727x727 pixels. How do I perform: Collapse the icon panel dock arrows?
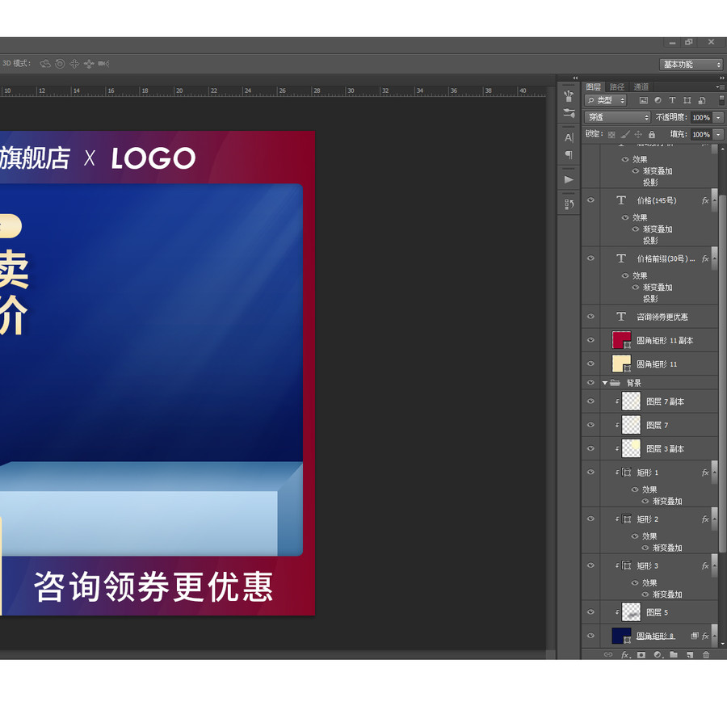[575, 78]
